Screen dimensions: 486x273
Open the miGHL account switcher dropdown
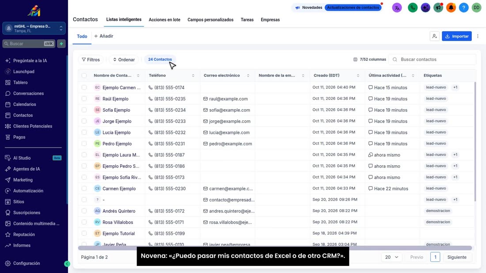pyautogui.click(x=34, y=28)
